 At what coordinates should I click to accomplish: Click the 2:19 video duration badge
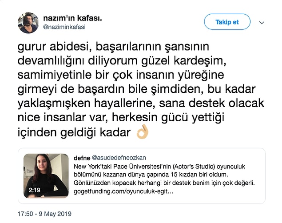click(x=35, y=190)
